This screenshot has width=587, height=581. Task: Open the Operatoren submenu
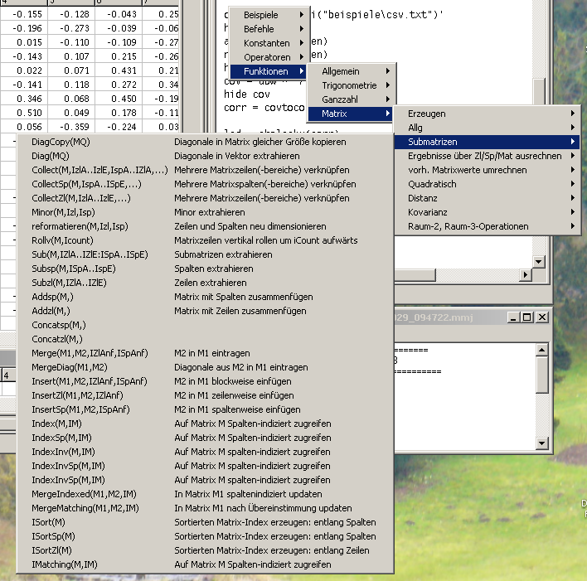tap(269, 57)
